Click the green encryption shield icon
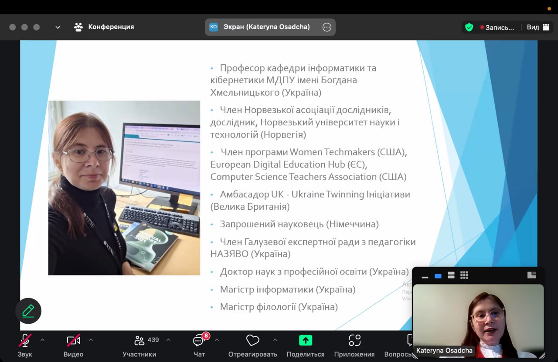This screenshot has width=558, height=362. 469,27
